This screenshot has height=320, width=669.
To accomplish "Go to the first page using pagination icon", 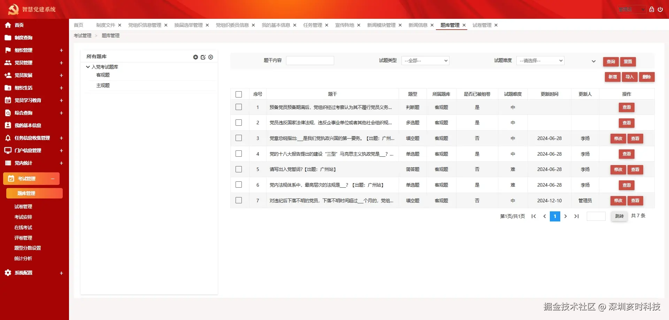I will click(533, 216).
